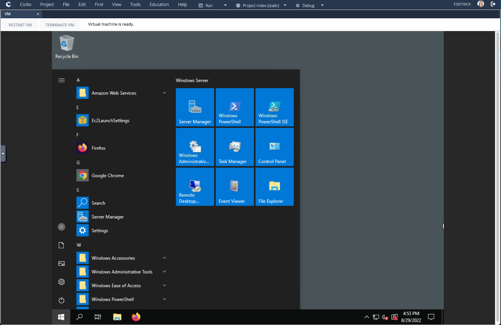The image size is (501, 325).
Task: Launch the Event Viewer tile
Action: pyautogui.click(x=235, y=187)
